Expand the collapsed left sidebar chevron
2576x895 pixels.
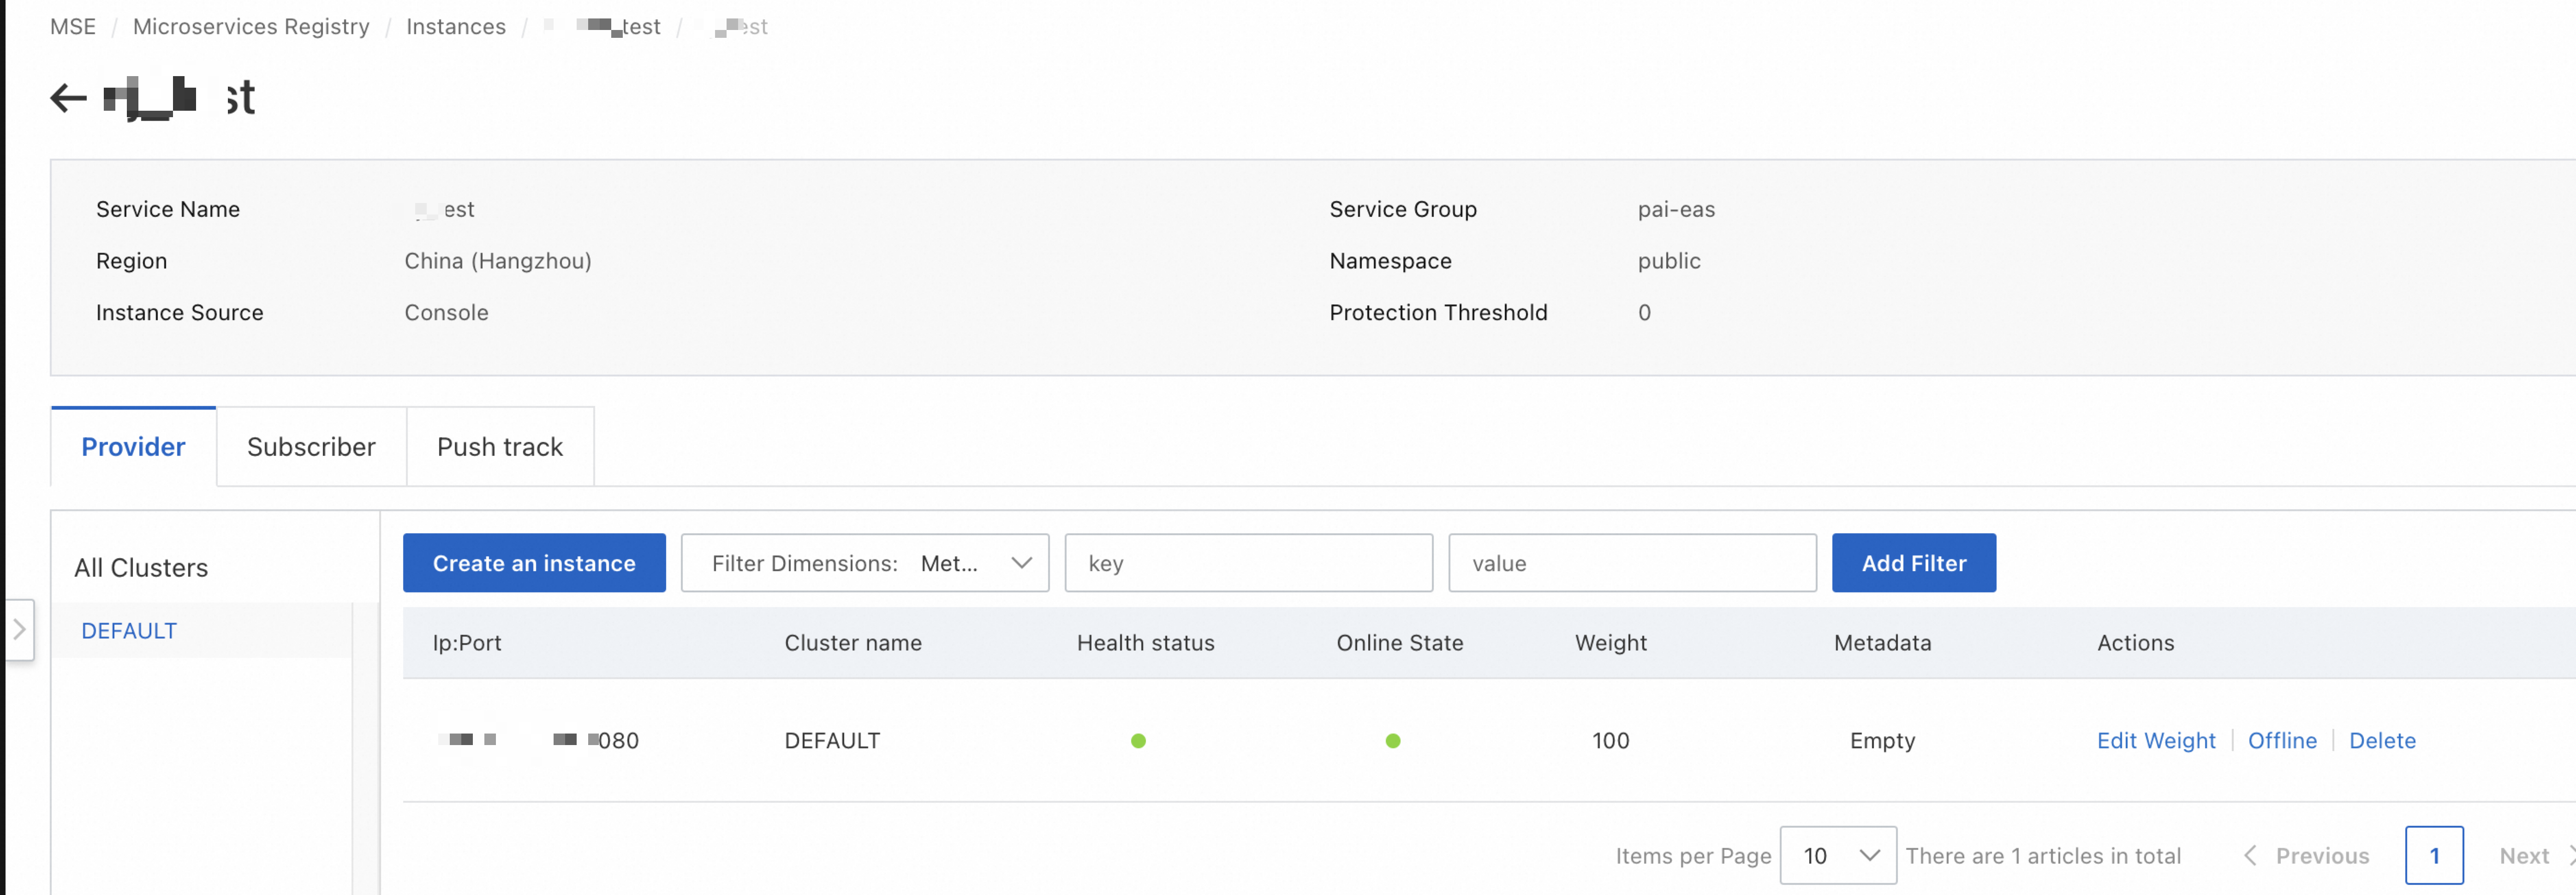(19, 629)
